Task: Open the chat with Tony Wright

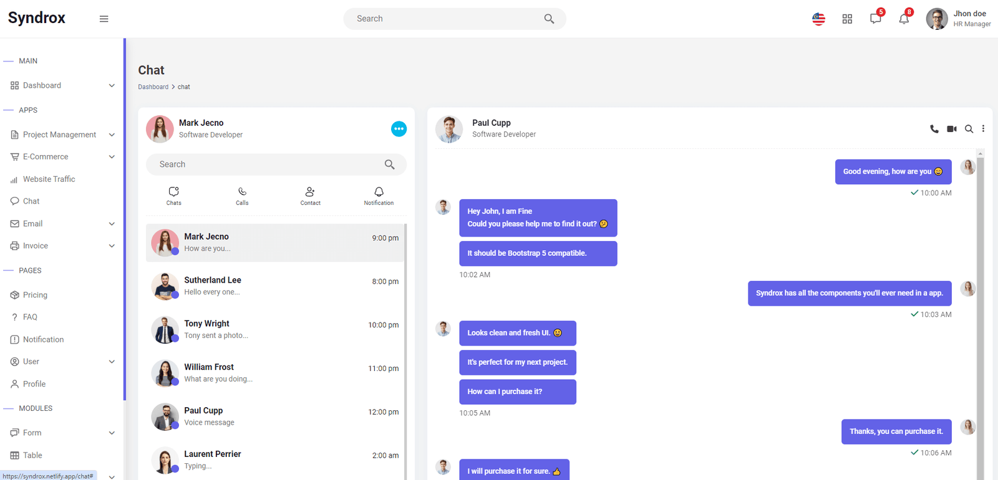Action: 275,330
